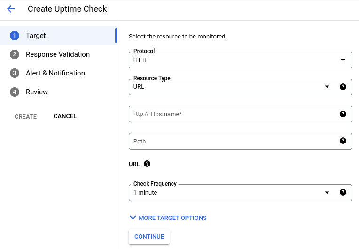Go to Response Validation step
This screenshot has height=249, width=359.
coord(58,54)
